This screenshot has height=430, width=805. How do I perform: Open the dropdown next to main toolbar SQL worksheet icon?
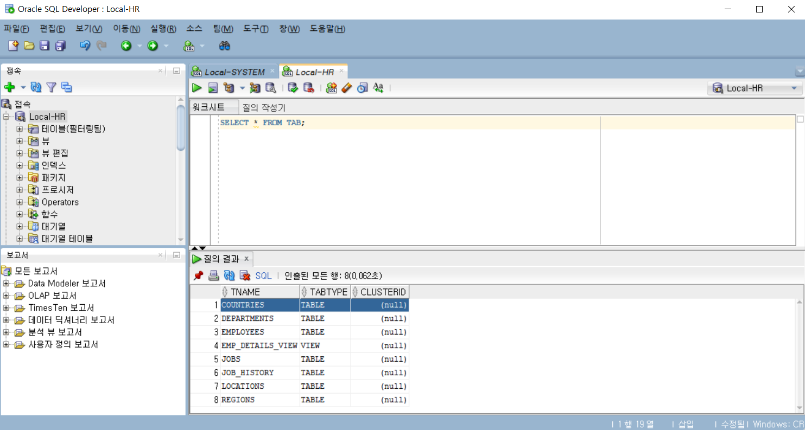click(x=202, y=46)
